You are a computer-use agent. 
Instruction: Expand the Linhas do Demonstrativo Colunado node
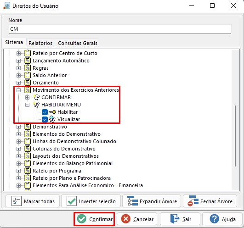(18, 141)
